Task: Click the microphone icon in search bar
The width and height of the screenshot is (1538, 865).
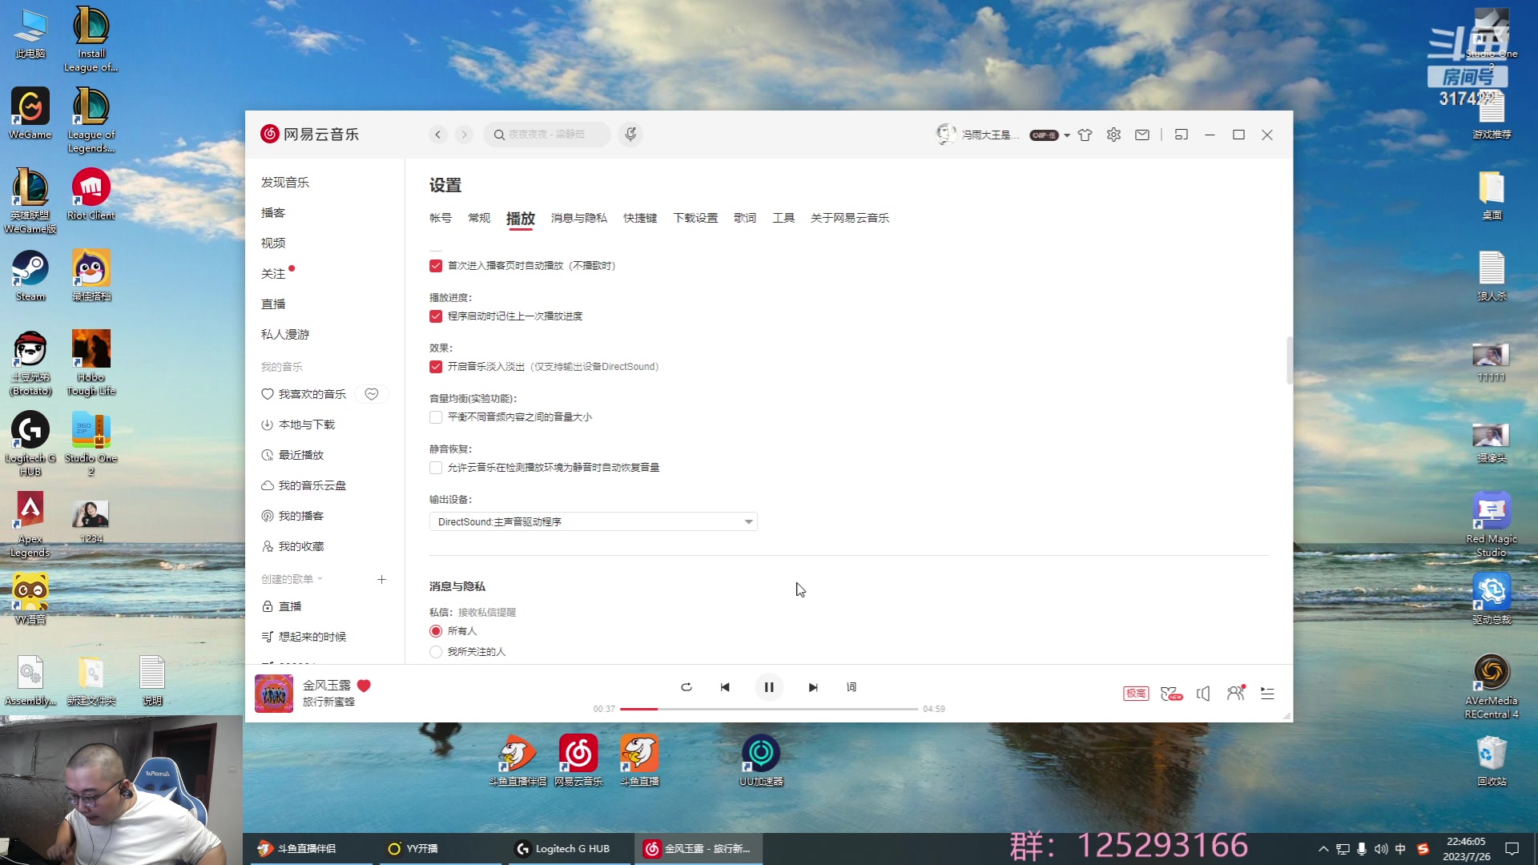Action: 630,135
